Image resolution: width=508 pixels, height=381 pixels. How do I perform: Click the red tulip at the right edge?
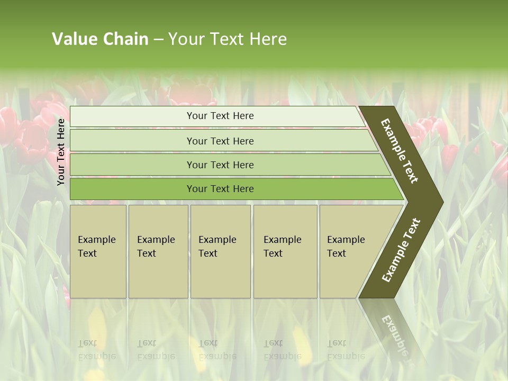pyautogui.click(x=500, y=170)
